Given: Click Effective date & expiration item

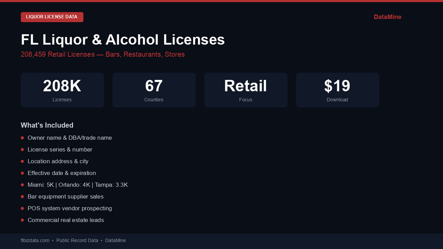Looking at the screenshot, I should (62, 173).
